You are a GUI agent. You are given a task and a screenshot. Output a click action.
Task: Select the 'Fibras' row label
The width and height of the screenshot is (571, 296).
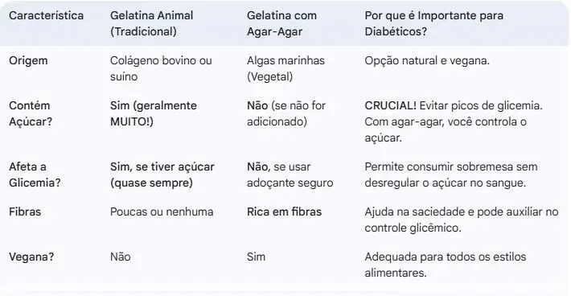(25, 212)
